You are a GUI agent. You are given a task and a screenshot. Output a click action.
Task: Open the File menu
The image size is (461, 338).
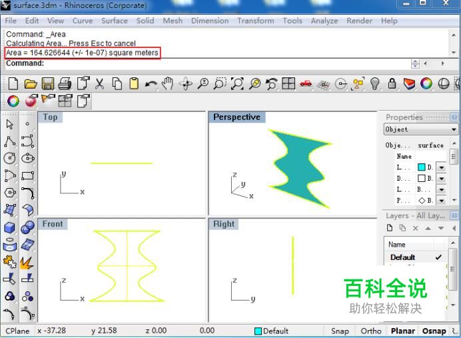point(11,21)
